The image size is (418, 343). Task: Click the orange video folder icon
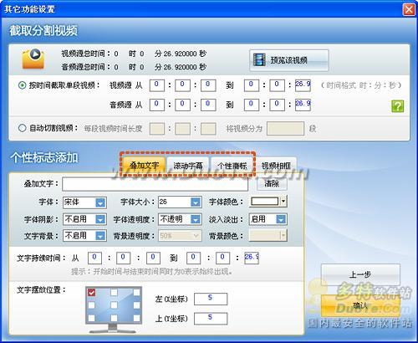click(33, 59)
